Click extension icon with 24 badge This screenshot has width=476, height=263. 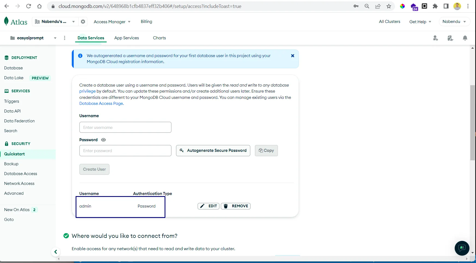(414, 7)
